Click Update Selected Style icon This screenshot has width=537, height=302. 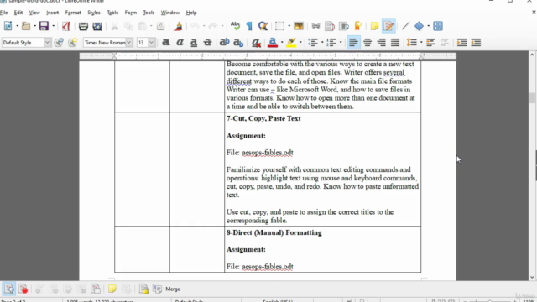[x=59, y=43]
